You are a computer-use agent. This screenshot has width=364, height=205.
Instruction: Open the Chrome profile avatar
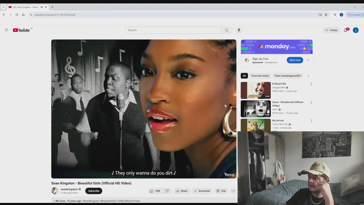tap(341, 15)
